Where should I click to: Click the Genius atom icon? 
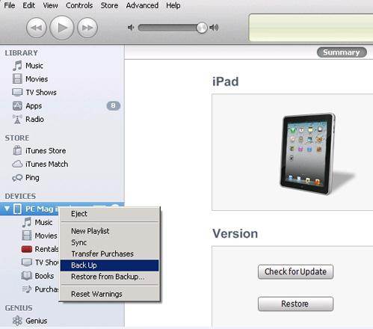17,321
